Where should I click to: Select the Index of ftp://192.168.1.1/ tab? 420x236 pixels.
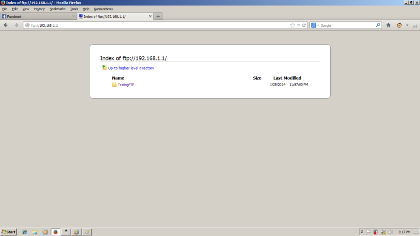tap(115, 16)
